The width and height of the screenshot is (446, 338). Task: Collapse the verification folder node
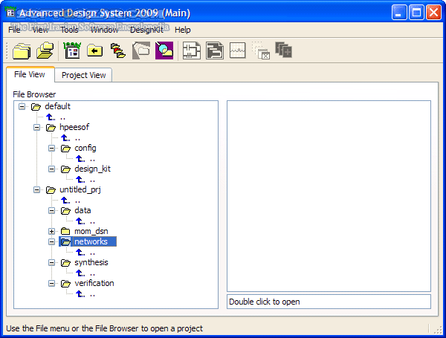pyautogui.click(x=52, y=283)
